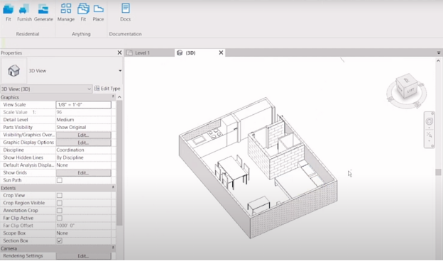Click the kitchen stove in the model

[214, 133]
